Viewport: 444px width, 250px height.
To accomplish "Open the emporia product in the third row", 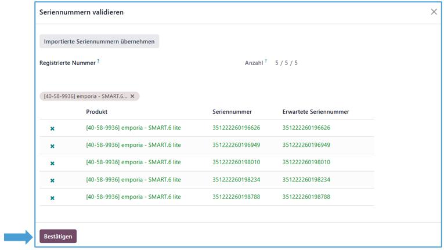I will coord(133,162).
